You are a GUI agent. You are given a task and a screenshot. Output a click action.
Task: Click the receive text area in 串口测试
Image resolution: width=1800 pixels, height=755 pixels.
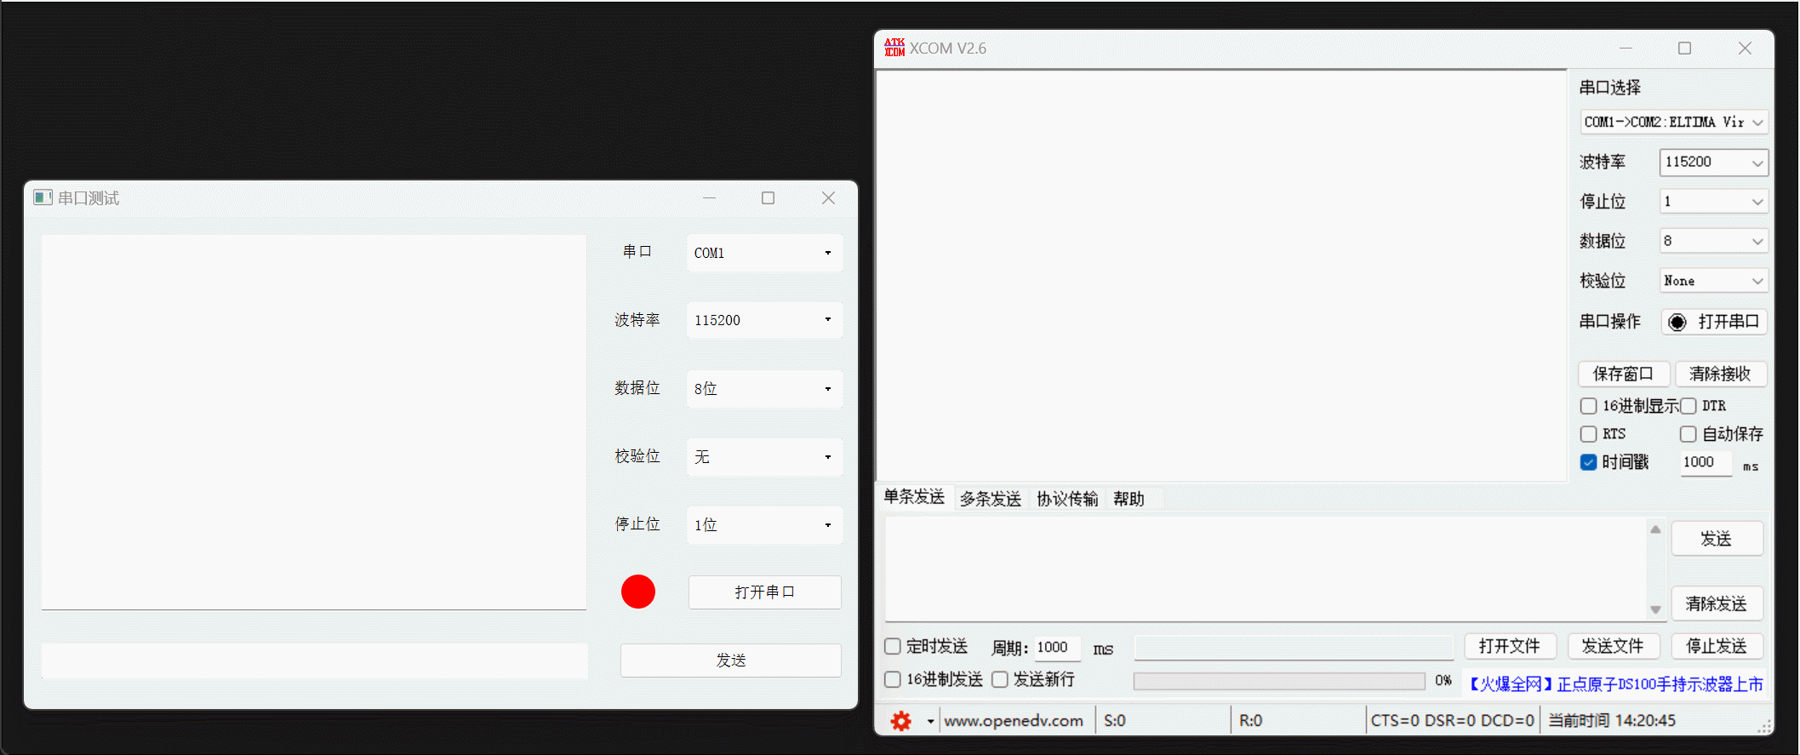[x=314, y=422]
